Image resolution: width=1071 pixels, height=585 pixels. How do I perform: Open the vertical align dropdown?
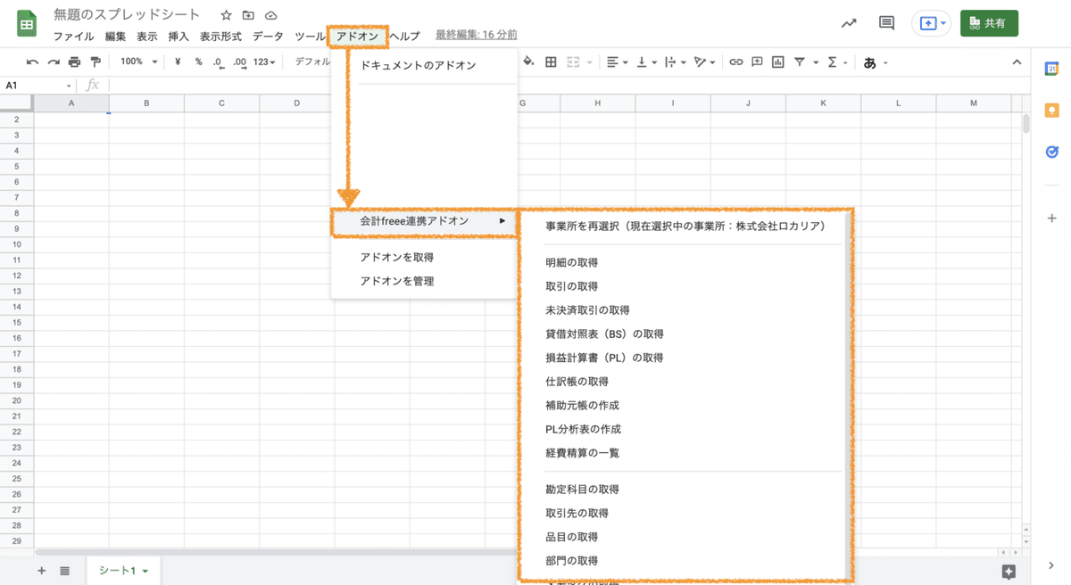pos(646,62)
